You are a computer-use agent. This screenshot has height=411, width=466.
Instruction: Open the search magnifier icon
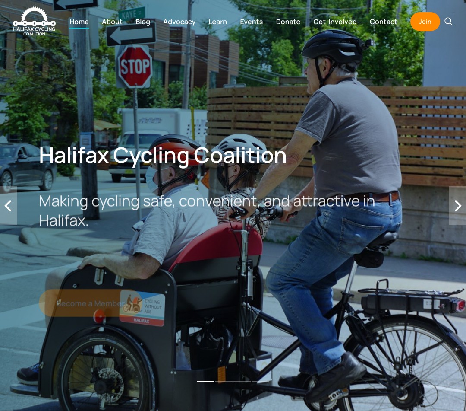click(x=448, y=22)
